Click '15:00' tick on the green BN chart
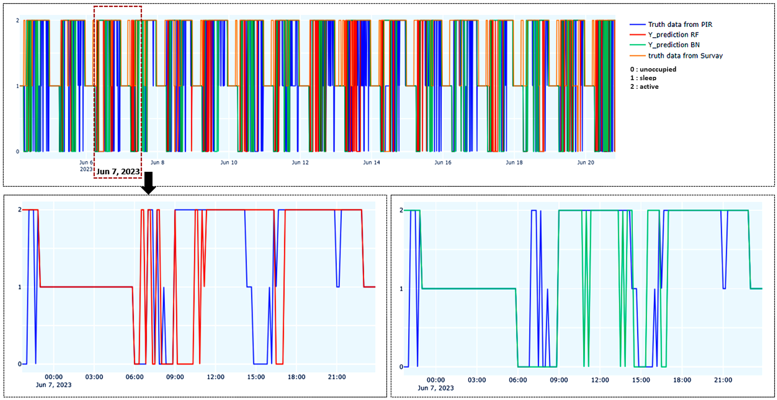 [x=641, y=380]
